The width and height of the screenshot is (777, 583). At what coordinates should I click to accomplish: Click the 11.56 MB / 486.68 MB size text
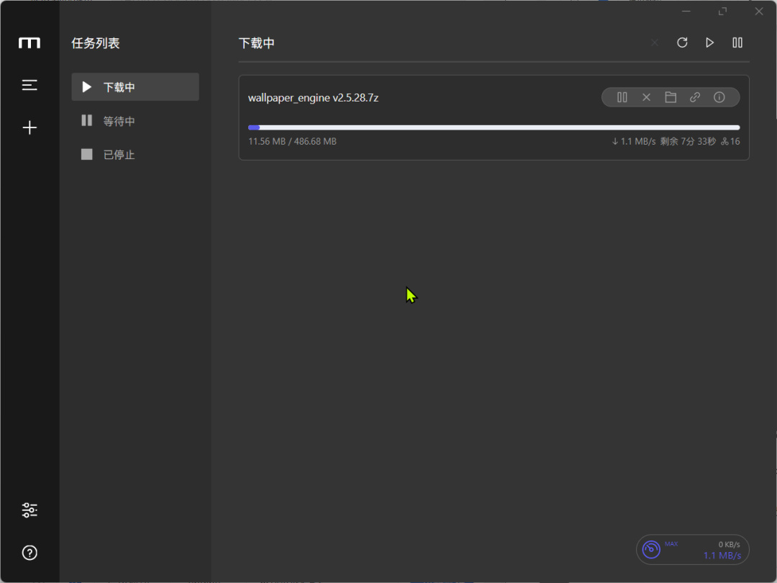click(292, 141)
